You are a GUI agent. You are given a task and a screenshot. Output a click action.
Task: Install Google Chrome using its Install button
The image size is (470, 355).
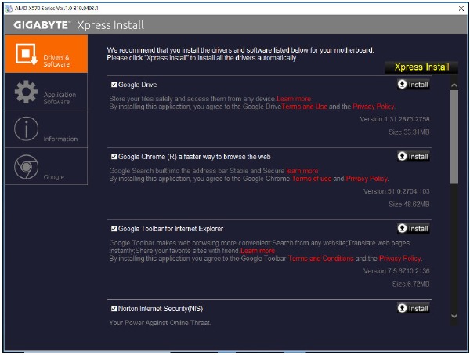click(413, 156)
